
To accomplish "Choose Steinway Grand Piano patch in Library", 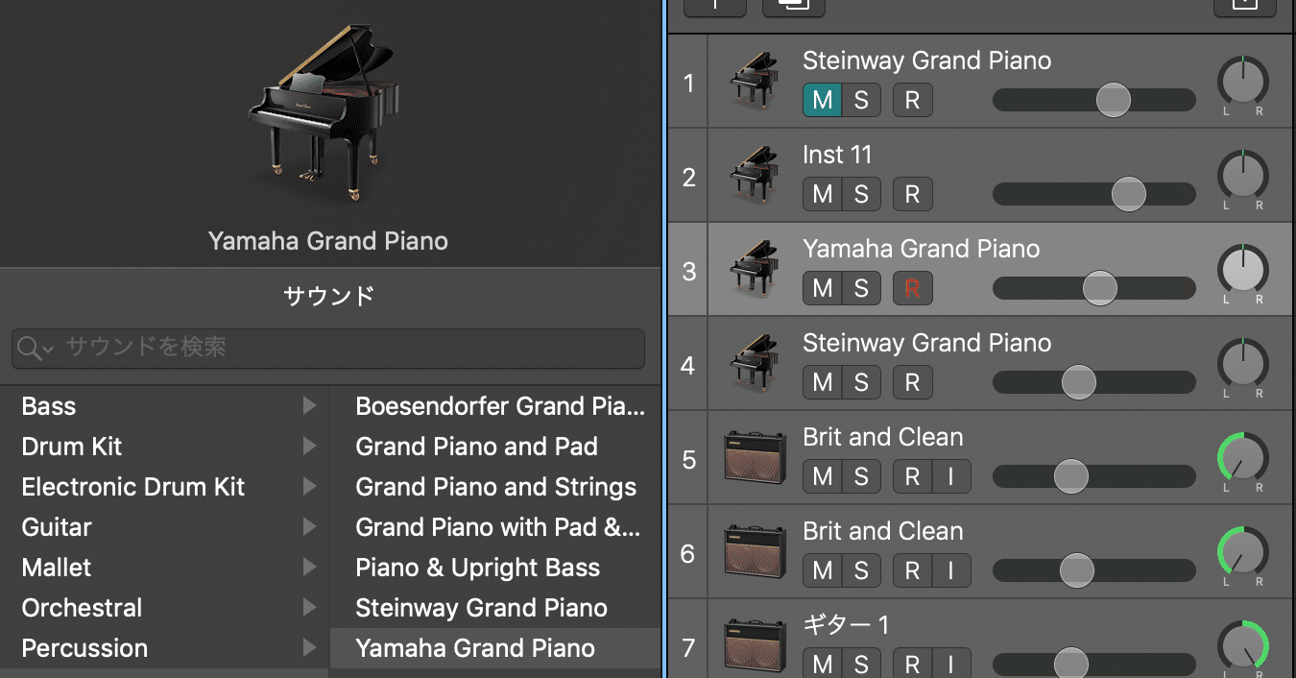I will click(x=495, y=608).
